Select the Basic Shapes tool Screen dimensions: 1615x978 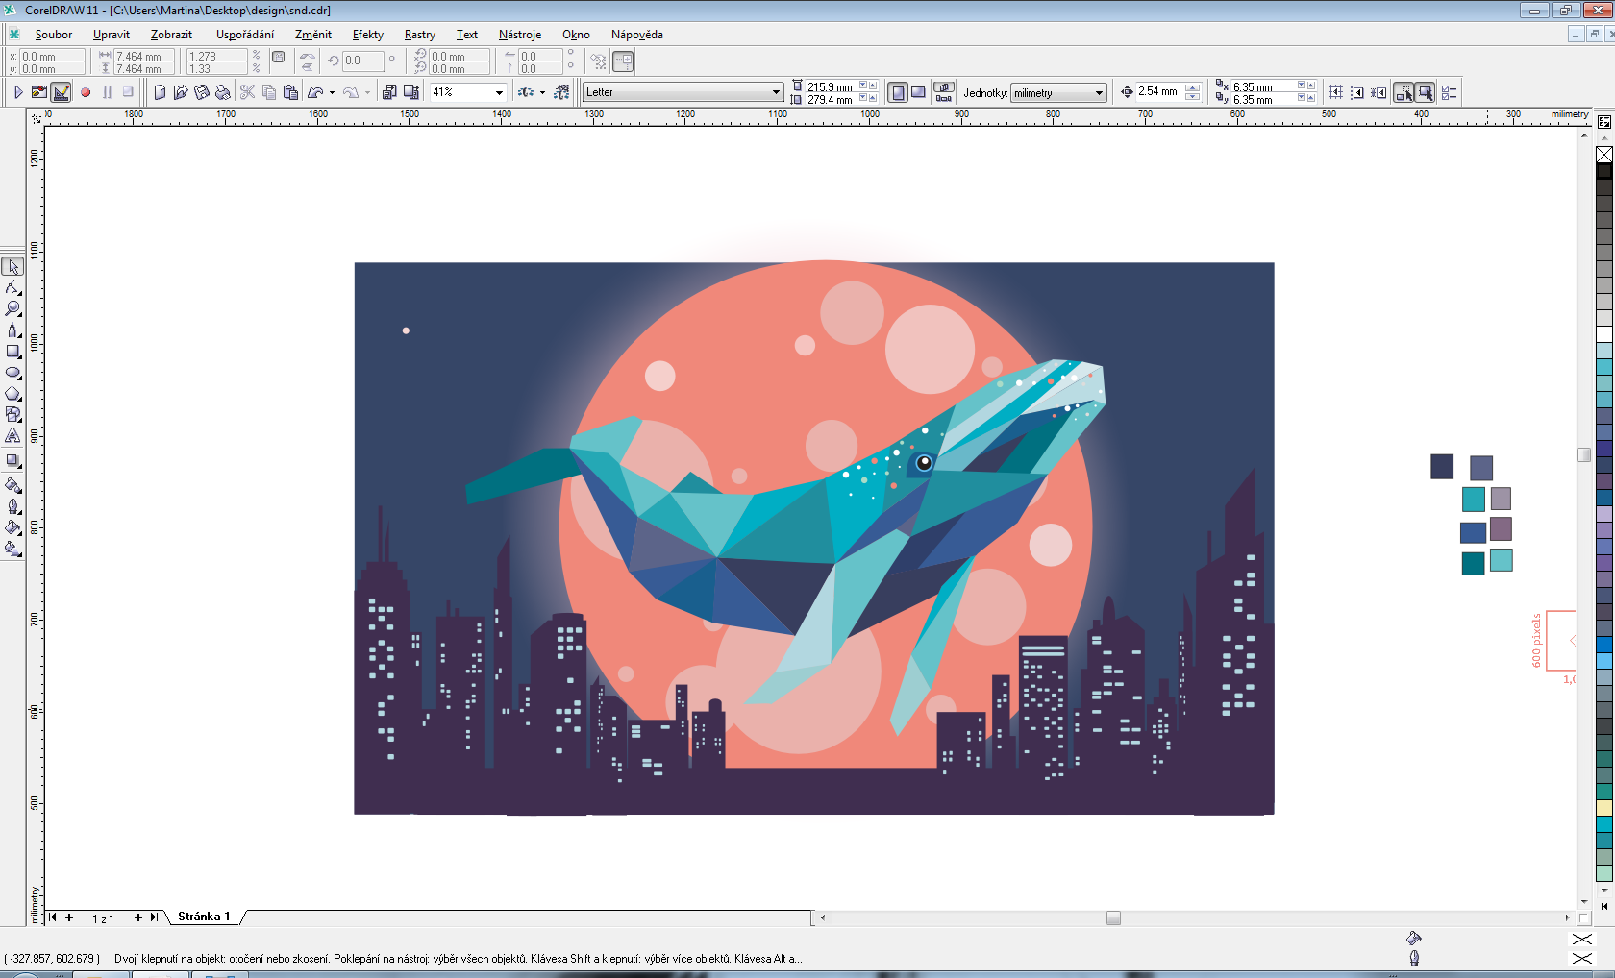click(12, 415)
